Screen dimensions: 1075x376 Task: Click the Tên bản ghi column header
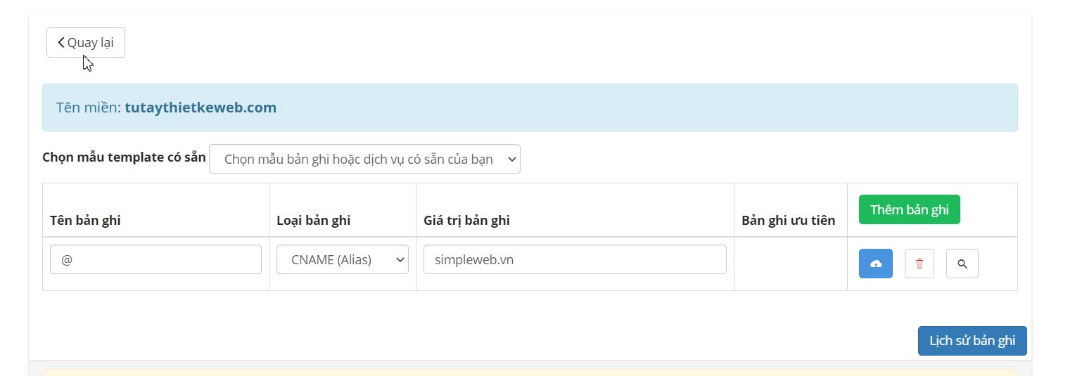[85, 220]
